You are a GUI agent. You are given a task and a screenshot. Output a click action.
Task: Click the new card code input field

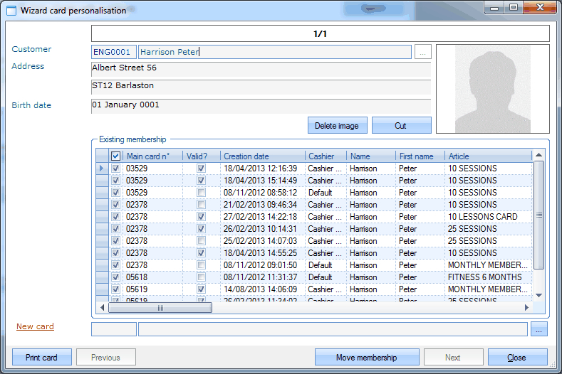click(114, 329)
